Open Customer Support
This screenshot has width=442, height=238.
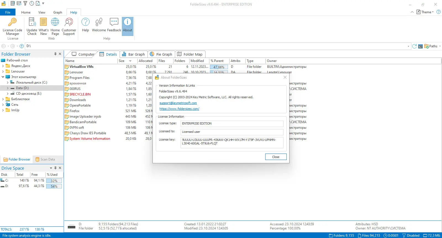(69, 27)
